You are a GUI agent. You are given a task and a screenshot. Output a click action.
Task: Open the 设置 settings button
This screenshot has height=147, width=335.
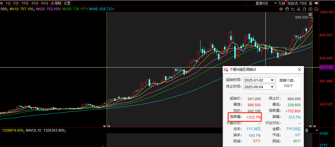tap(67, 3)
